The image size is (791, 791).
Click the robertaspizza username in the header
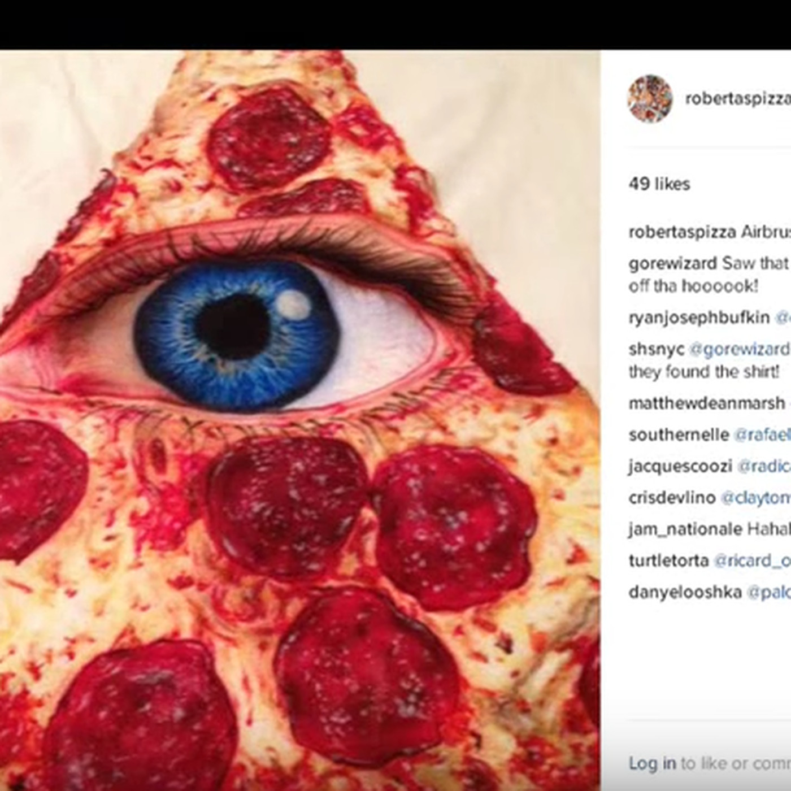[738, 99]
